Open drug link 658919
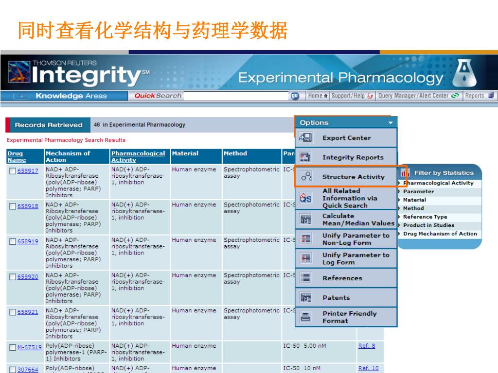 pyautogui.click(x=28, y=241)
